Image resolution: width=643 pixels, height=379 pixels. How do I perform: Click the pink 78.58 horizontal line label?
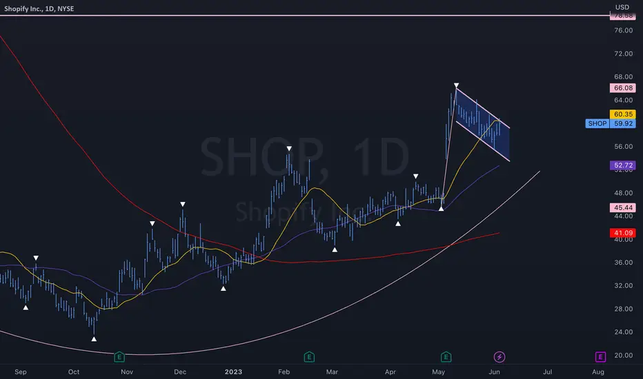pos(623,16)
